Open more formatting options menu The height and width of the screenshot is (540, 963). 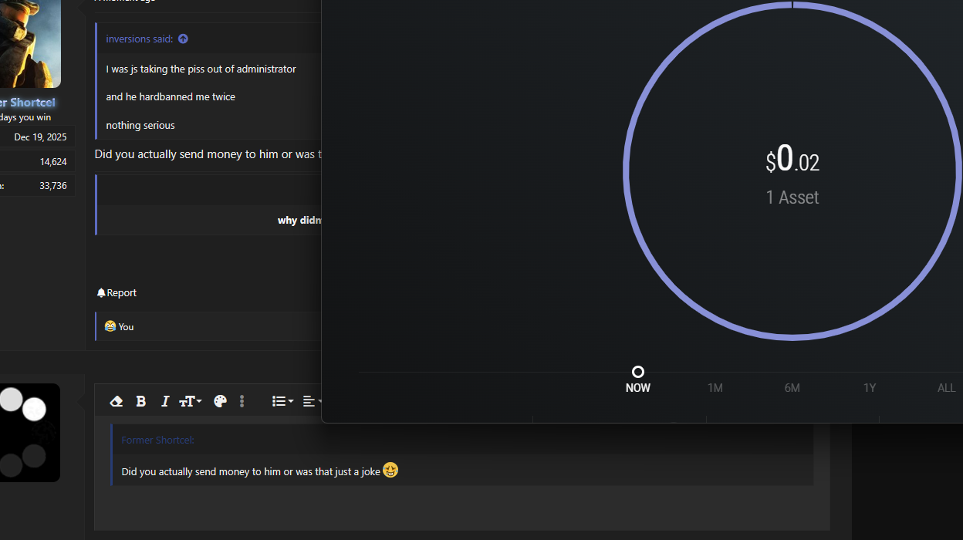[242, 401]
